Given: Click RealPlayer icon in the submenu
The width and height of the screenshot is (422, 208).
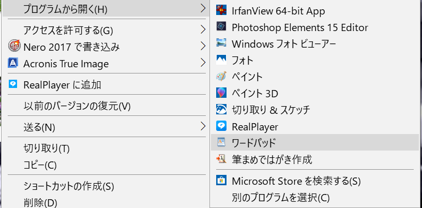Looking at the screenshot, I should coord(221,126).
